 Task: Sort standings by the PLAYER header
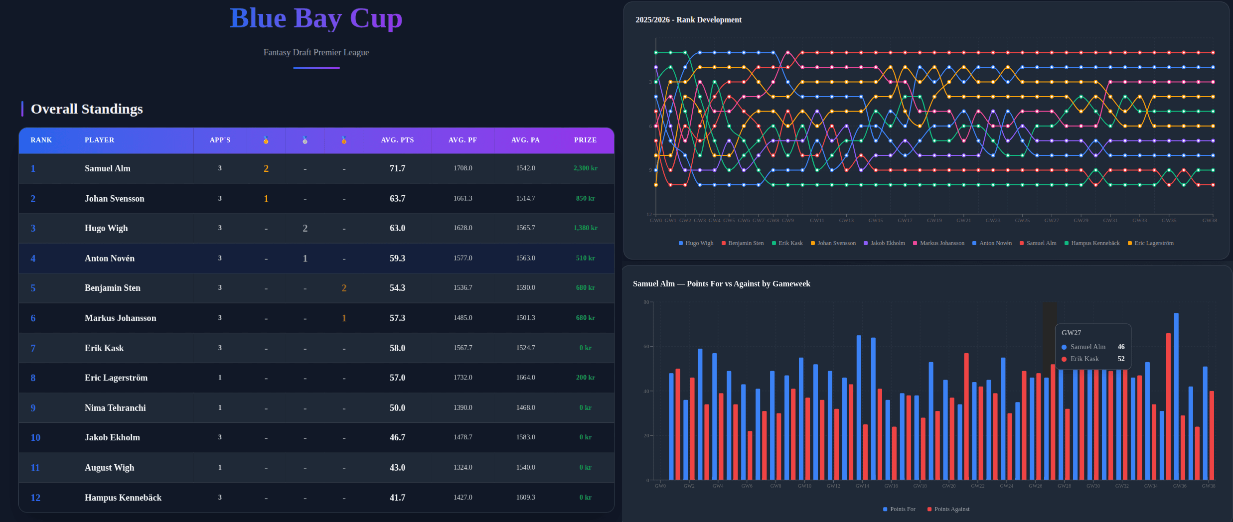(x=100, y=140)
